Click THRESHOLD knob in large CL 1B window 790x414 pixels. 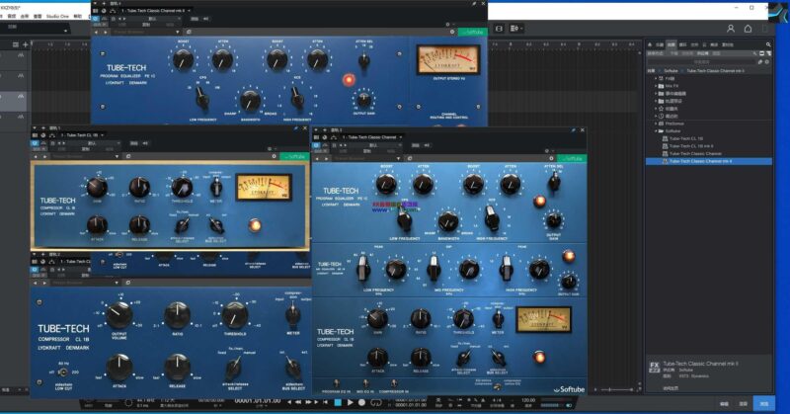point(235,315)
